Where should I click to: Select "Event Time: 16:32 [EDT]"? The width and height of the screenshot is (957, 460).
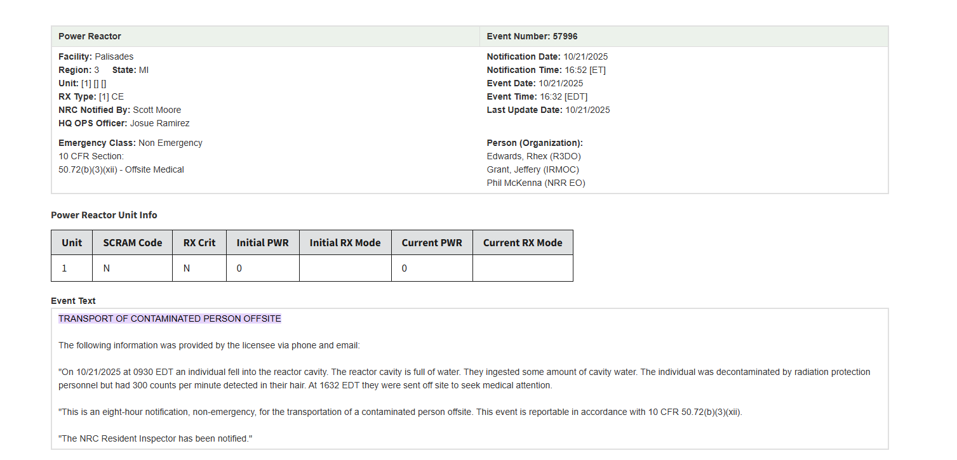click(537, 96)
